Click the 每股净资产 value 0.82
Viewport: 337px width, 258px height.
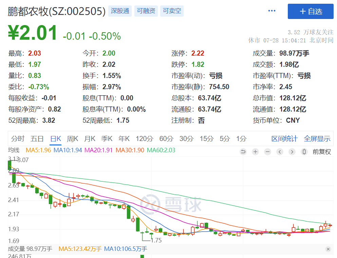[54, 109]
